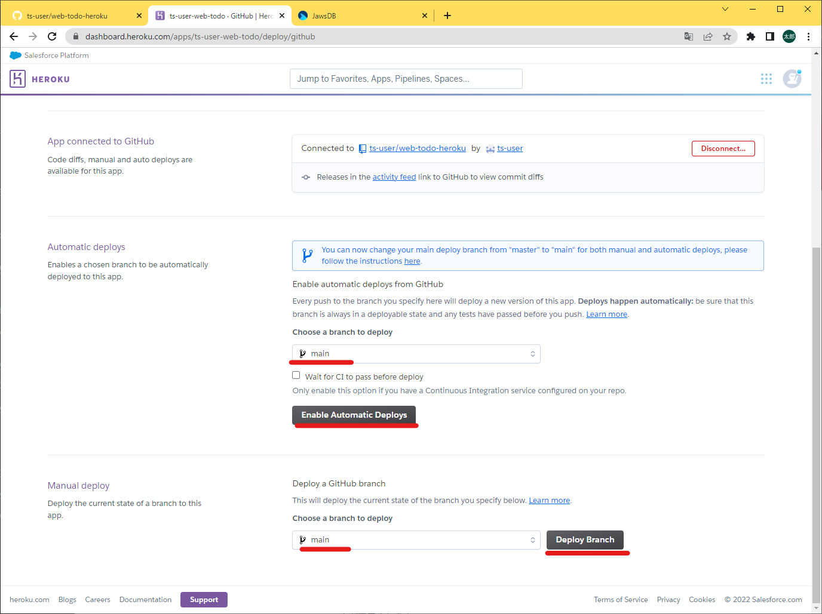Viewport: 822px width, 614px height.
Task: Open the Privacy footer link
Action: click(x=668, y=600)
